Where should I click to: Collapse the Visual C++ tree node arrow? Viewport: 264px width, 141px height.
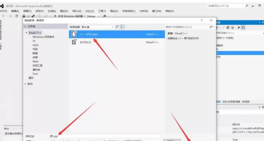point(26,33)
